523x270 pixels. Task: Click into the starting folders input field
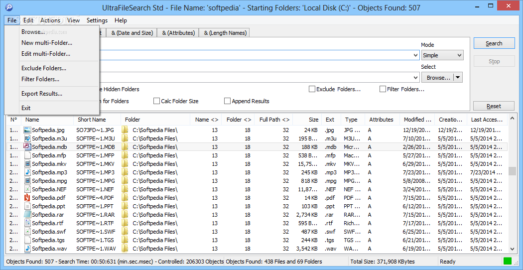[255, 78]
